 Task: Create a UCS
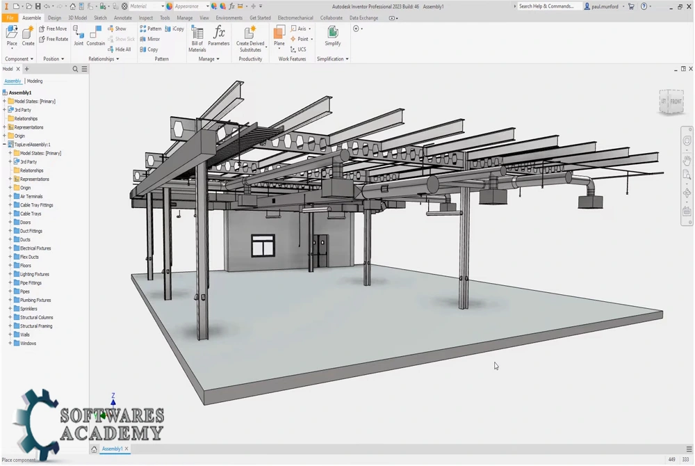tap(298, 49)
